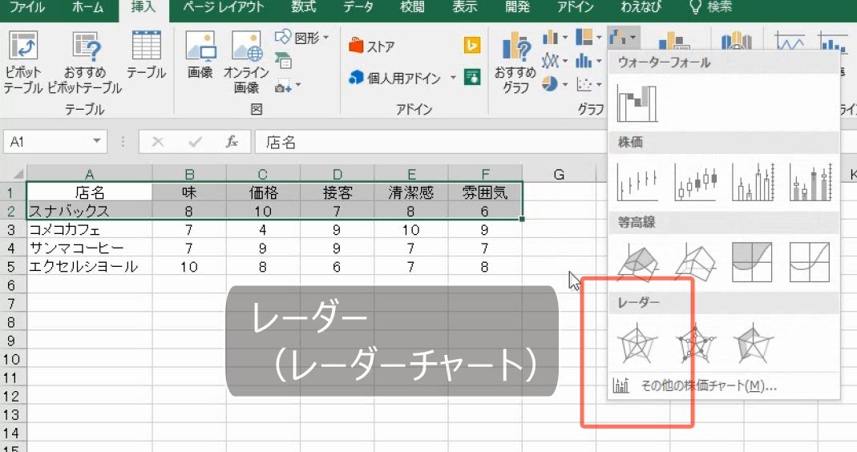This screenshot has width=857, height=452.
Task: Select the high-low-close stock chart
Action: tap(637, 183)
